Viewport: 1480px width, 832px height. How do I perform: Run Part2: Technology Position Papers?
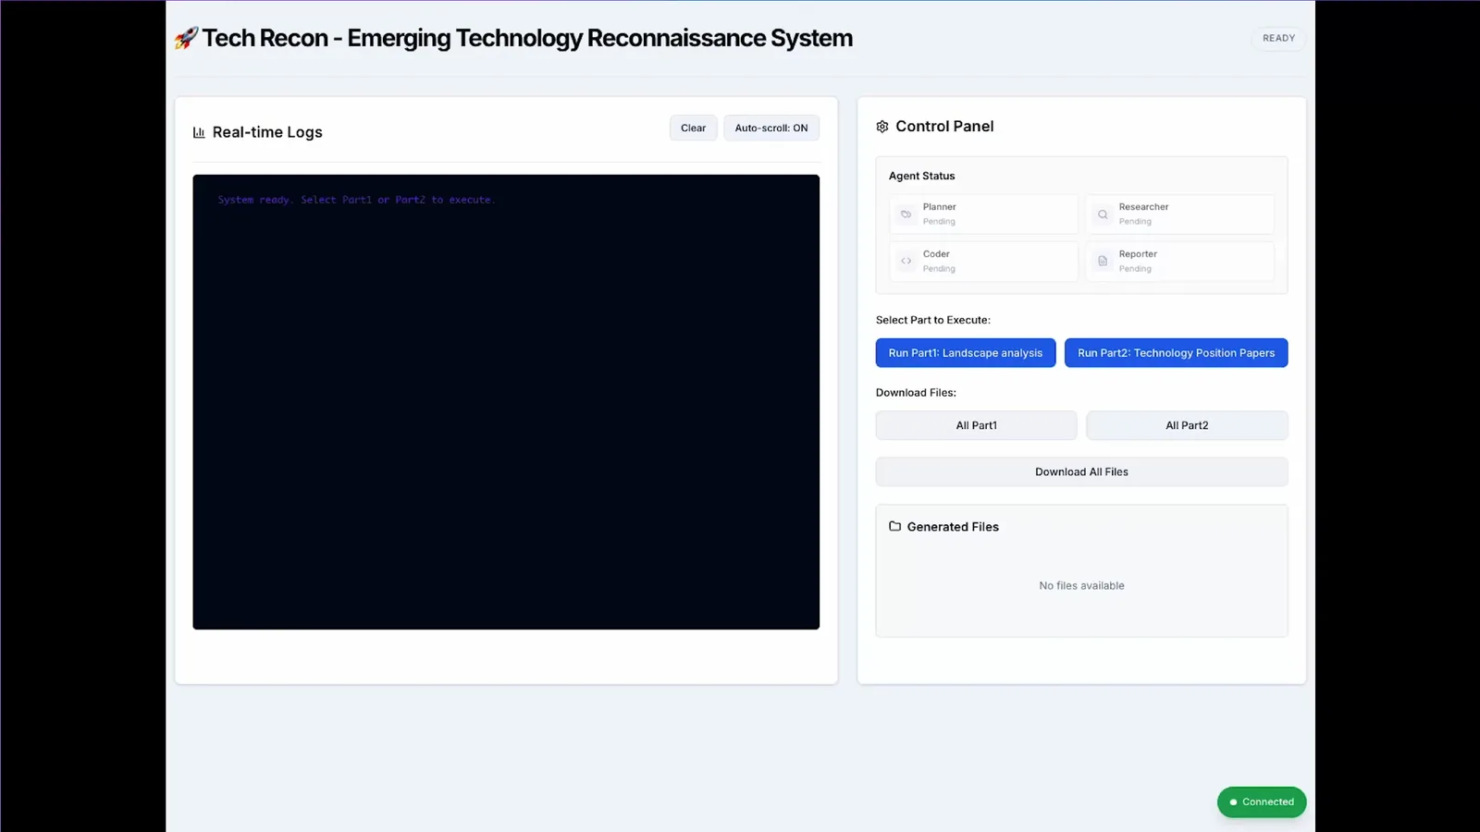[x=1176, y=353]
